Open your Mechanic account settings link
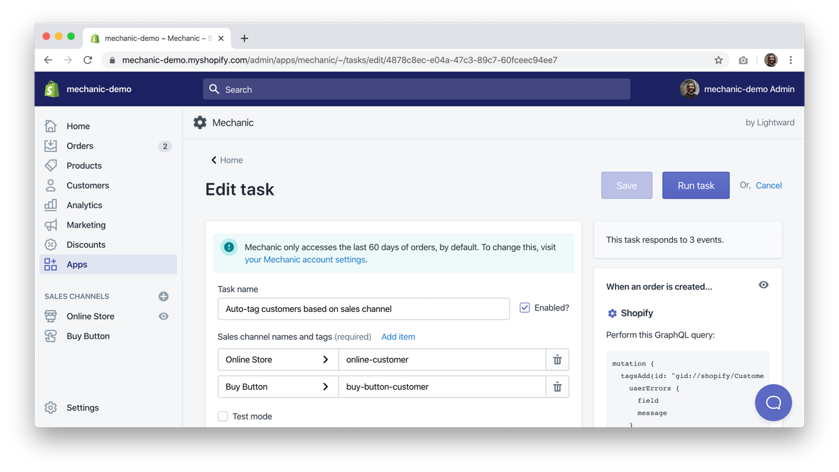 [305, 260]
